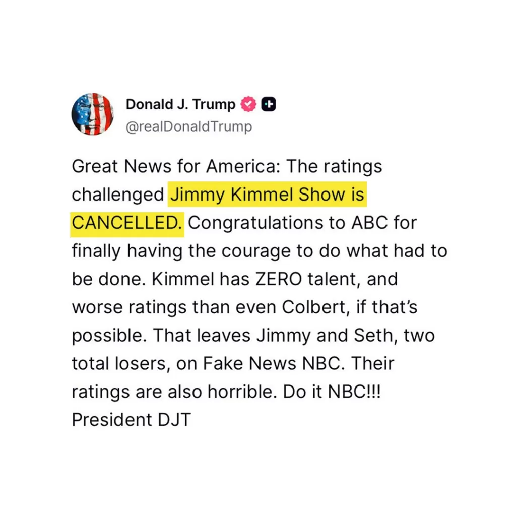
Task: Open the flag-painted profile avatar
Action: (91, 114)
